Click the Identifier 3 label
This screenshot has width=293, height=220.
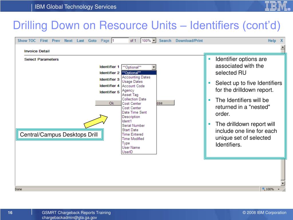109,79
